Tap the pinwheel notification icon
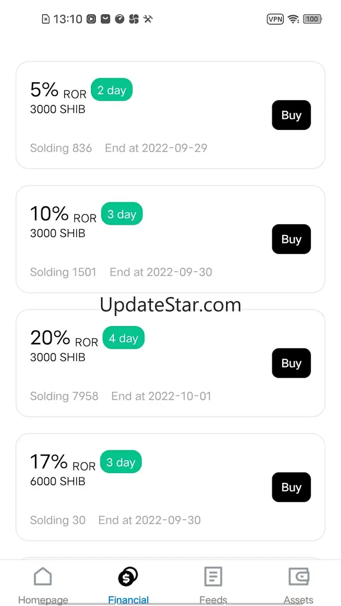This screenshot has width=341, height=606. pyautogui.click(x=134, y=19)
